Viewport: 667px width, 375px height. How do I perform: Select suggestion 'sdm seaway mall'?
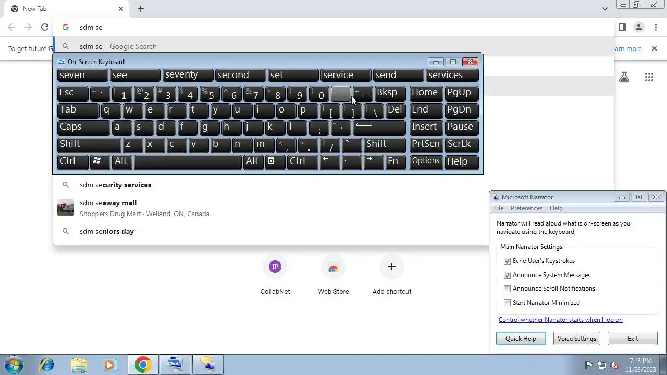tap(271, 208)
